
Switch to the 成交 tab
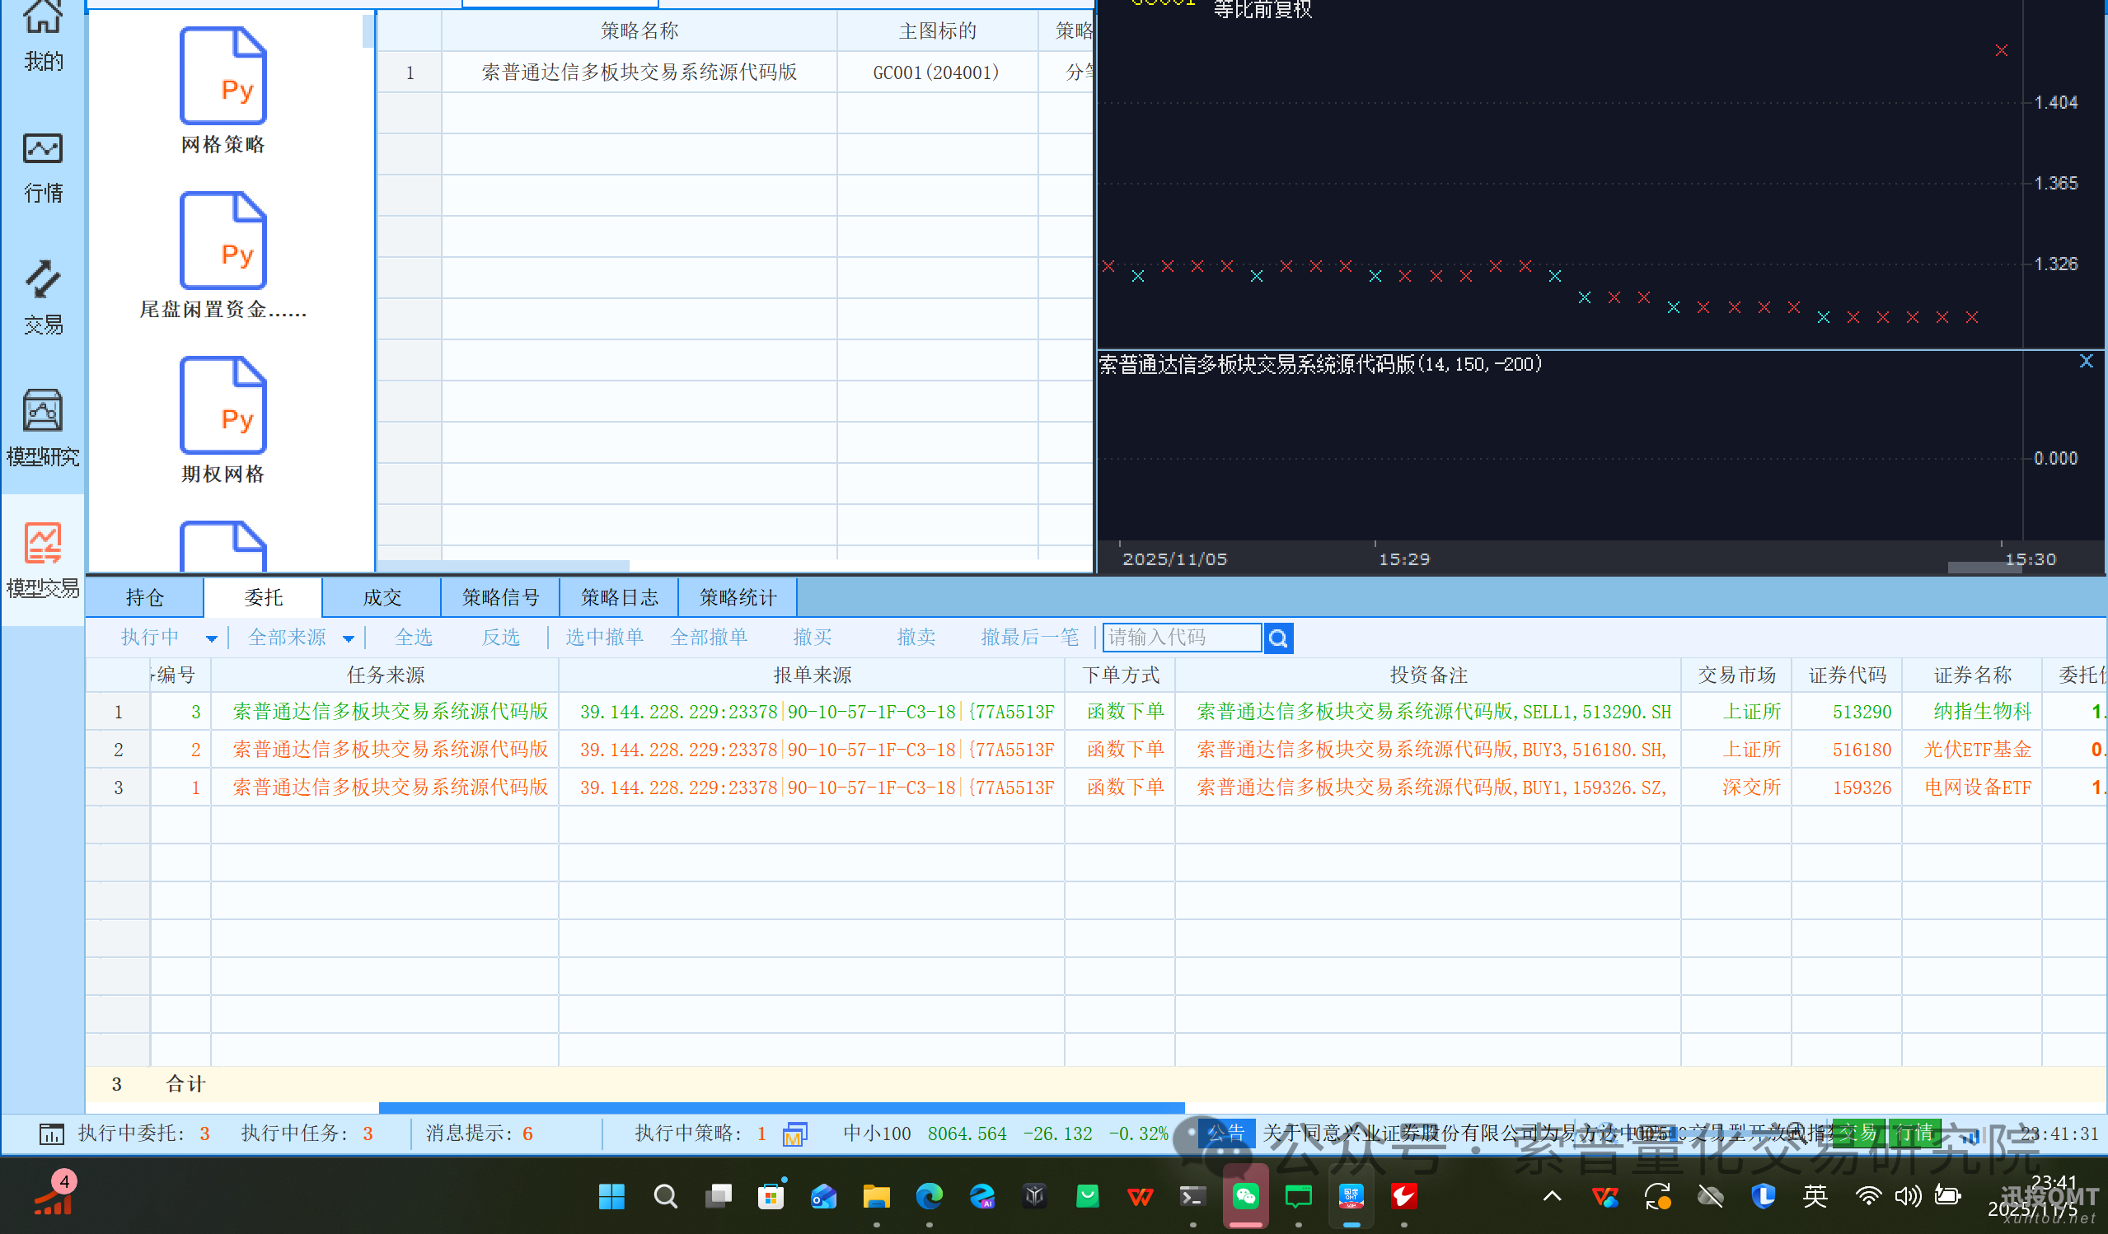382,597
